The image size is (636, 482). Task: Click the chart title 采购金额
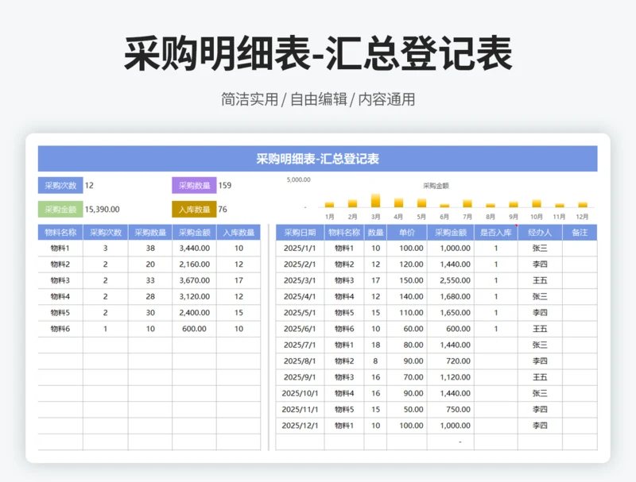[x=436, y=186]
